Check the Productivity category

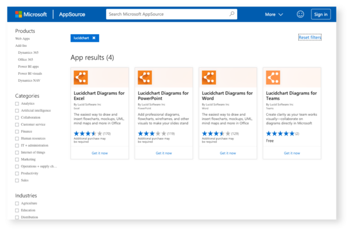click(17, 174)
